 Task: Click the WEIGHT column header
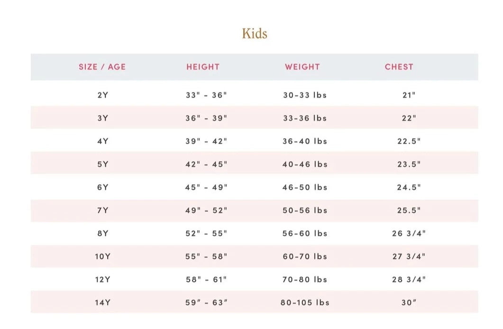click(x=302, y=67)
